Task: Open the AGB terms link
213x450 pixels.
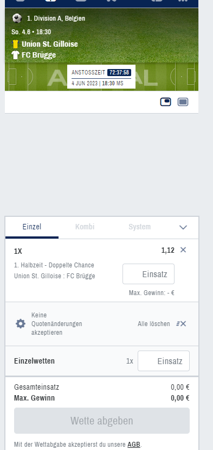Action: click(134, 445)
